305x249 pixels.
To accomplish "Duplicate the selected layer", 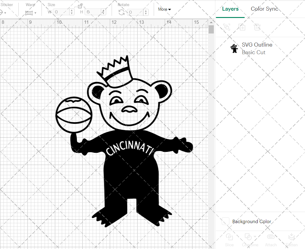I will (x=242, y=27).
